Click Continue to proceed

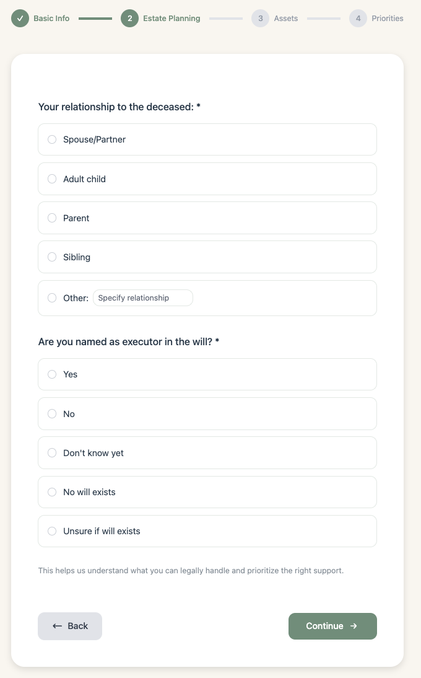point(332,626)
